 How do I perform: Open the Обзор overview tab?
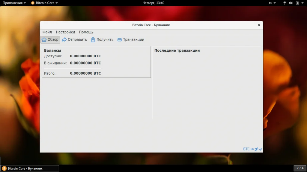click(x=50, y=40)
